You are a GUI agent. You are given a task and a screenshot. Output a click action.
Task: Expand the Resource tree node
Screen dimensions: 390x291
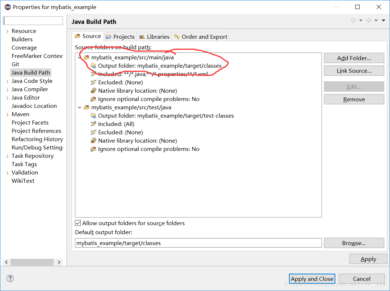[x=7, y=31]
